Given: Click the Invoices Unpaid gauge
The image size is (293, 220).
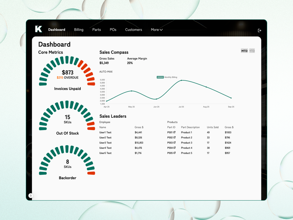Looking at the screenshot, I should click(x=67, y=73).
